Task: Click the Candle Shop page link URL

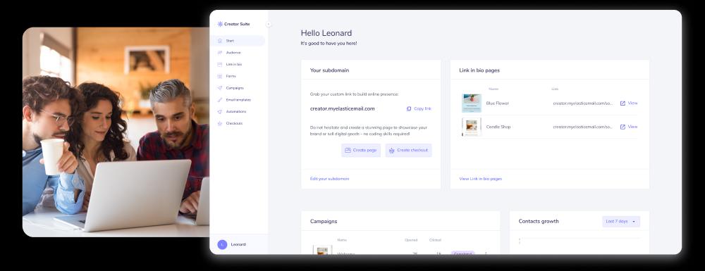Action: click(x=583, y=127)
